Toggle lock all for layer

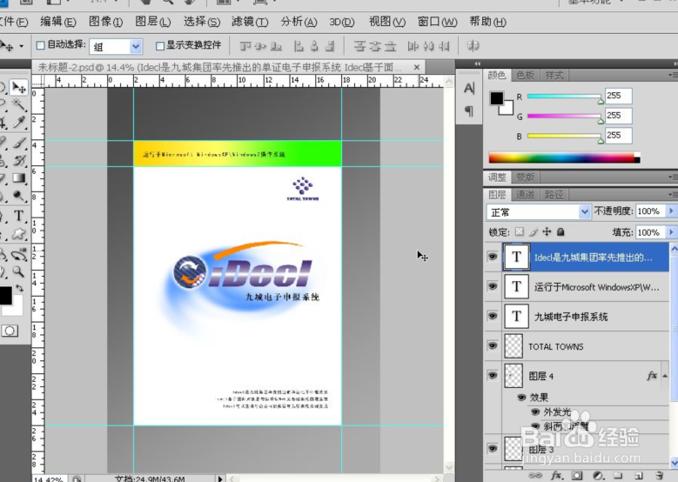point(561,232)
